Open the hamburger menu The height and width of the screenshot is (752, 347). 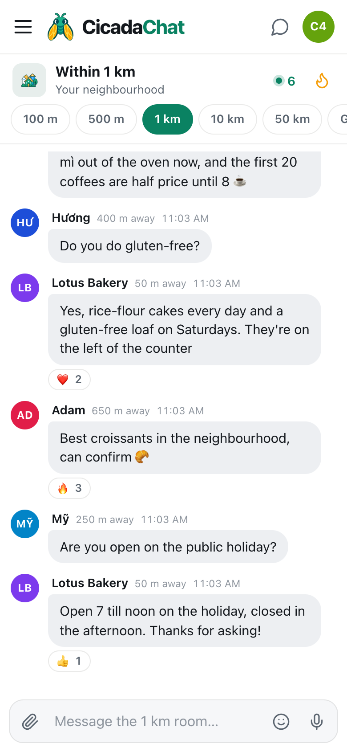[23, 27]
